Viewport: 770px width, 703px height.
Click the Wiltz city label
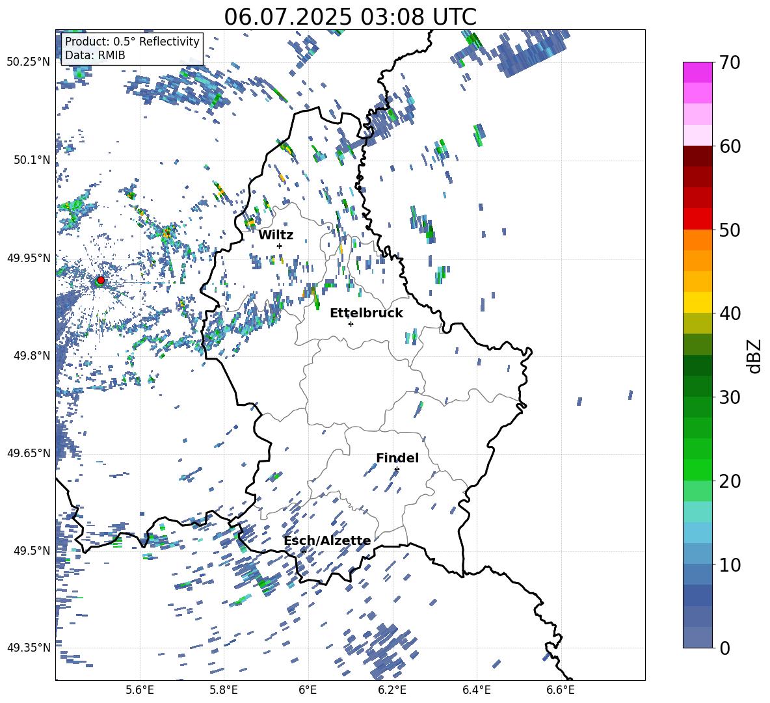pyautogui.click(x=276, y=235)
